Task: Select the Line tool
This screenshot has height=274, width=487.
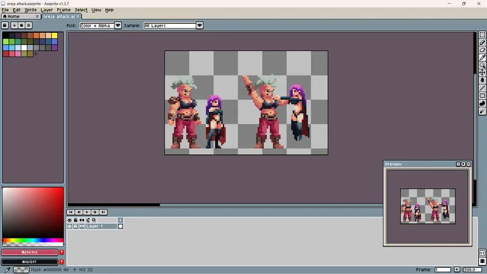Action: point(482,88)
